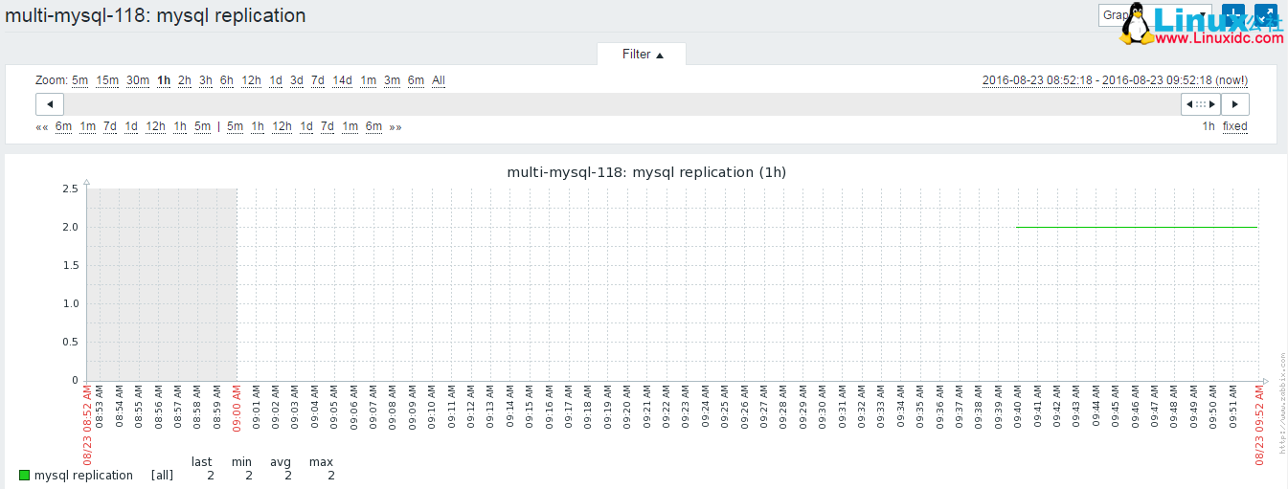Move forward 5m, right of the separator
Viewport: 1288px width, 489px height.
pyautogui.click(x=236, y=126)
